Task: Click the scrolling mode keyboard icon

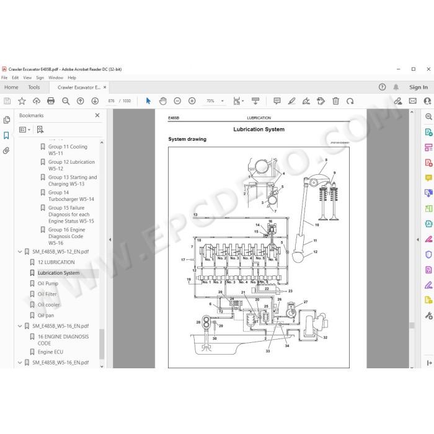Action: (255, 101)
